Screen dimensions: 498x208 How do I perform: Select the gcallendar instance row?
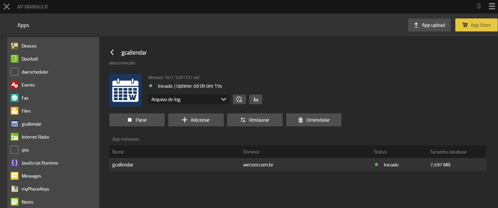point(297,165)
